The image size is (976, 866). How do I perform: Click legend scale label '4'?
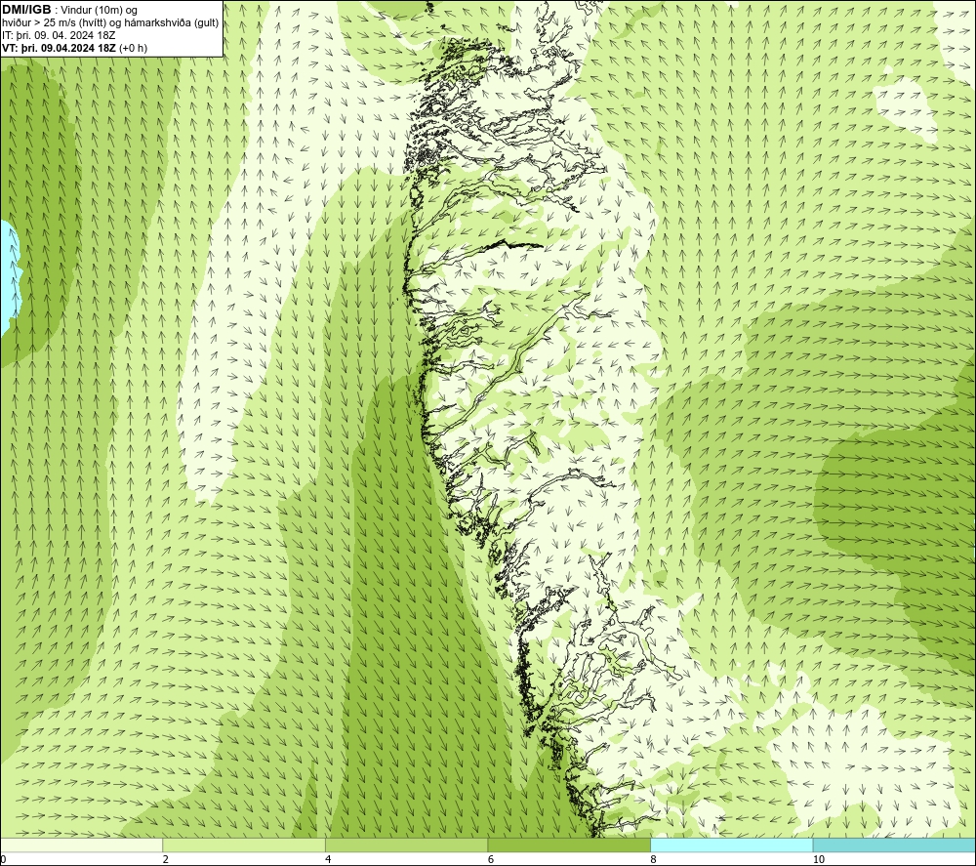tap(328, 859)
